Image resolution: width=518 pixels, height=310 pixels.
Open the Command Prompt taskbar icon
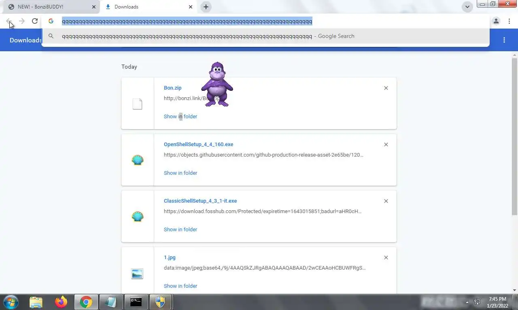click(136, 302)
